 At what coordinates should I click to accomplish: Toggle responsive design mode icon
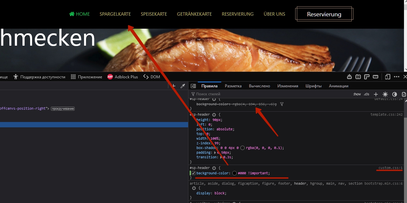tap(388, 77)
